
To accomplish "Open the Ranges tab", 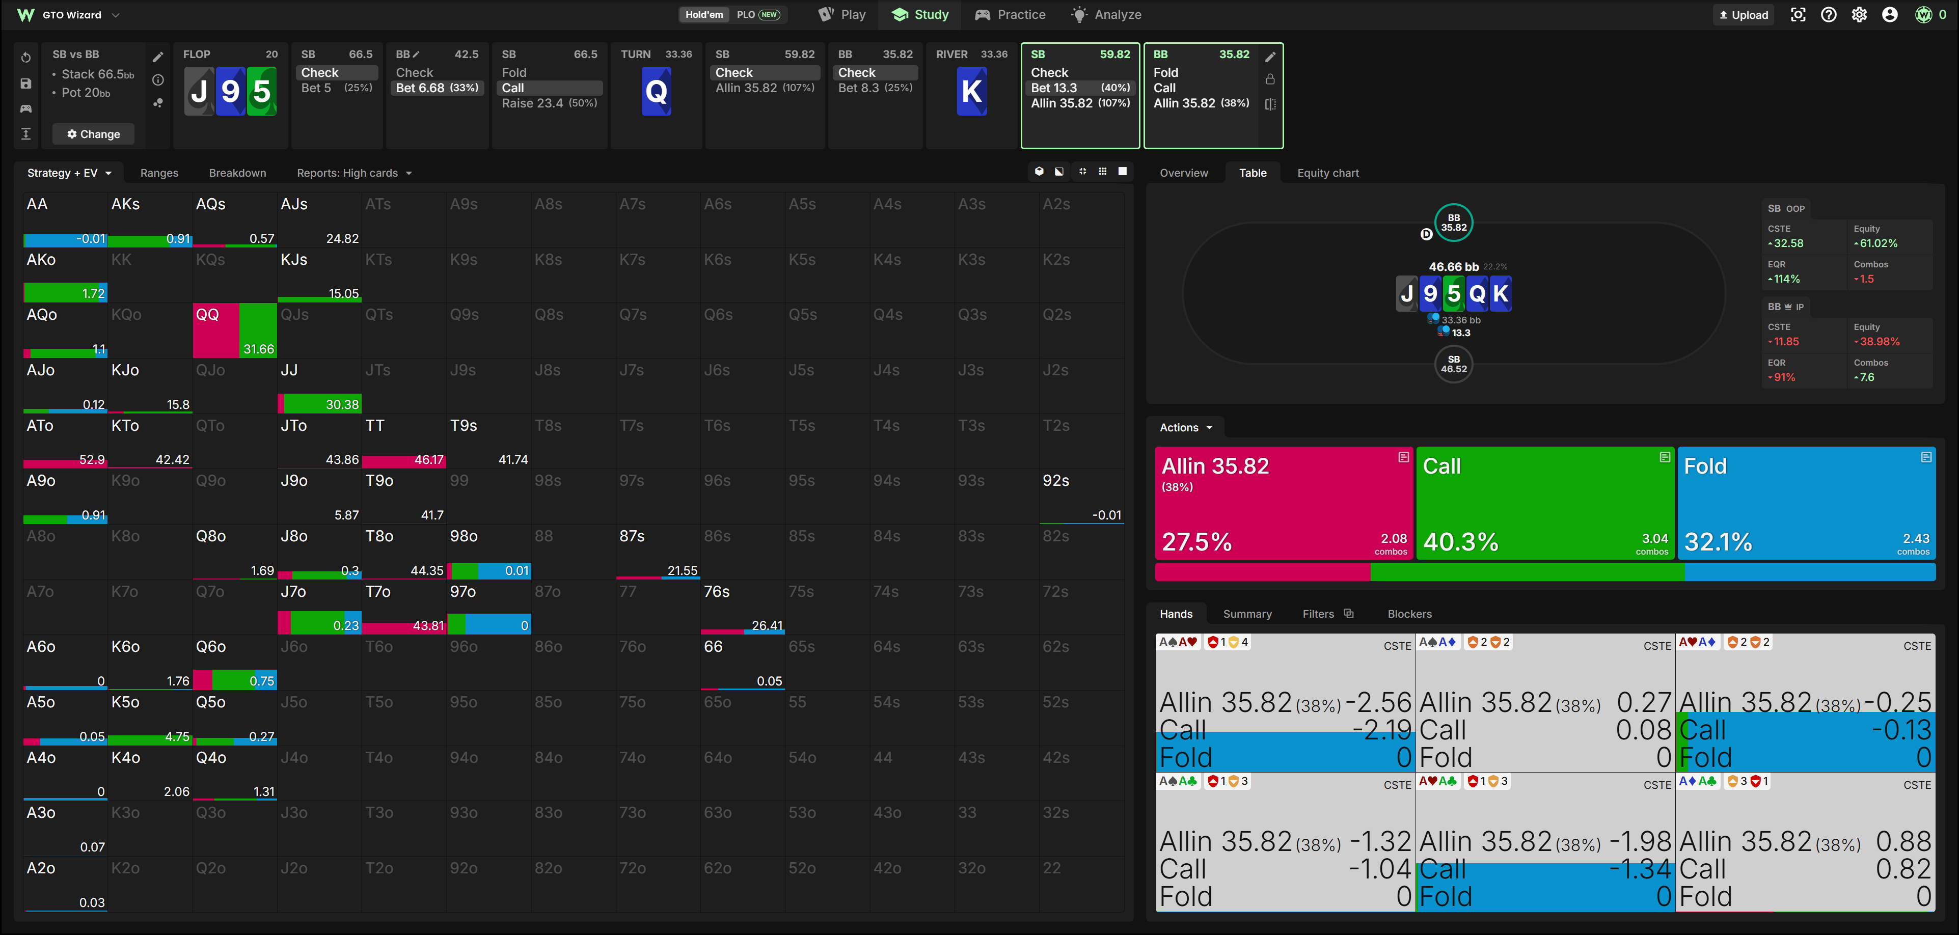I will pyautogui.click(x=159, y=173).
